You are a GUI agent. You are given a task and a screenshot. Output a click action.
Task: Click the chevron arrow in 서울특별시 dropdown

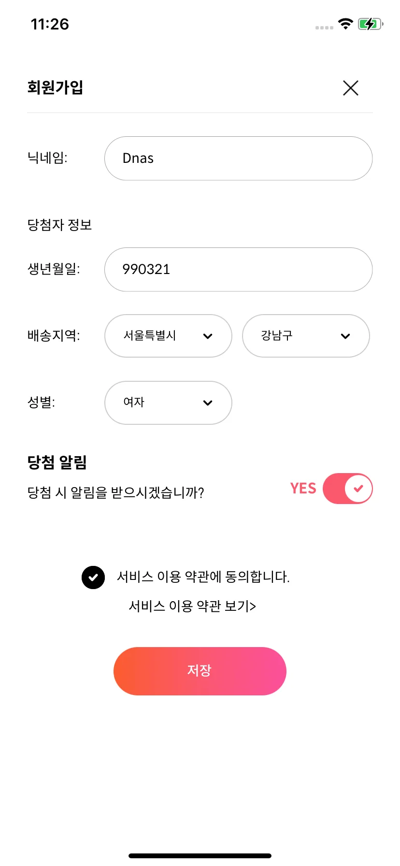[208, 336]
